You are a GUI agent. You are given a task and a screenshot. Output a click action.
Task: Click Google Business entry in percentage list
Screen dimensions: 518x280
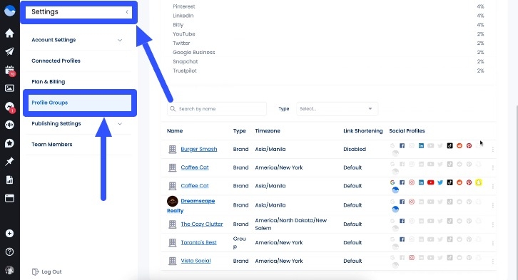[x=194, y=52]
